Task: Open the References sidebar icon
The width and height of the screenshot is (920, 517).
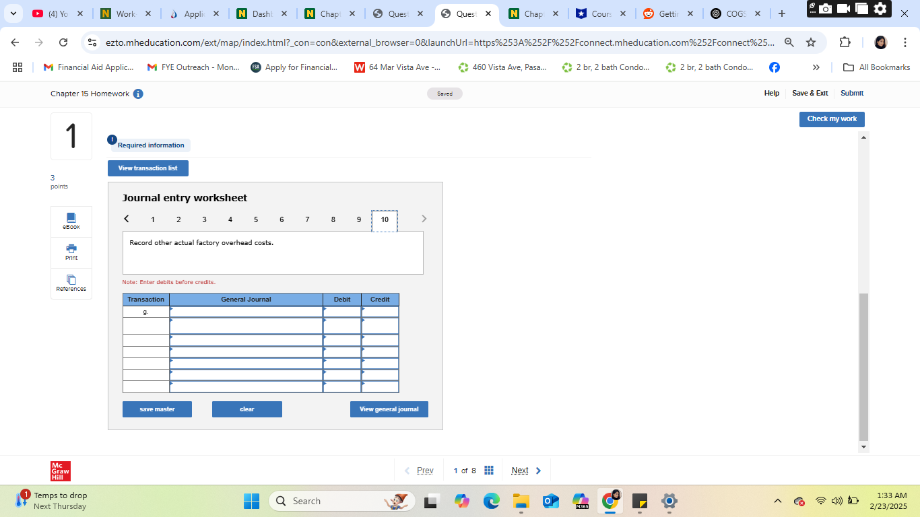Action: pos(71,283)
